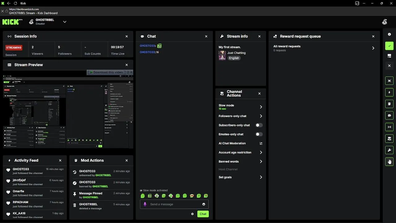This screenshot has width=396, height=223.
Task: Send message with green Chat button
Action: click(x=203, y=214)
